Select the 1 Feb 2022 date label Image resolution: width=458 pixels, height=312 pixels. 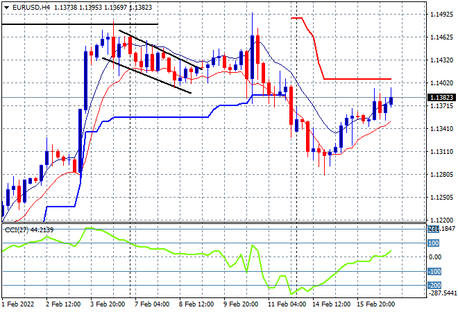(18, 304)
